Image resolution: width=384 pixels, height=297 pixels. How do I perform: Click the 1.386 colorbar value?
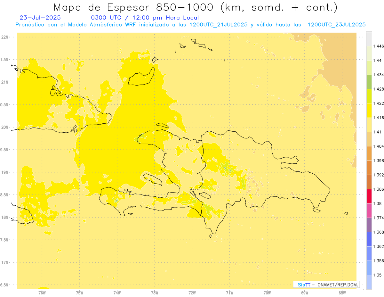(379, 189)
